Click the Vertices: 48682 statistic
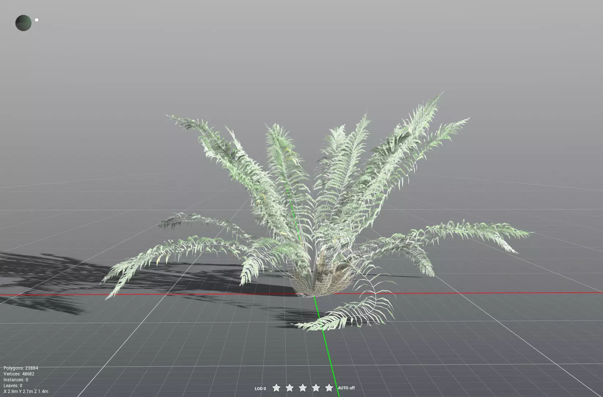 coord(19,374)
